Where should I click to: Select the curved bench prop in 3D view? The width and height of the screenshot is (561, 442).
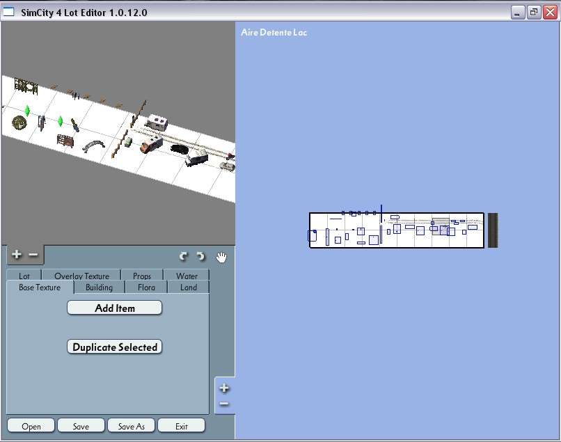click(x=94, y=145)
